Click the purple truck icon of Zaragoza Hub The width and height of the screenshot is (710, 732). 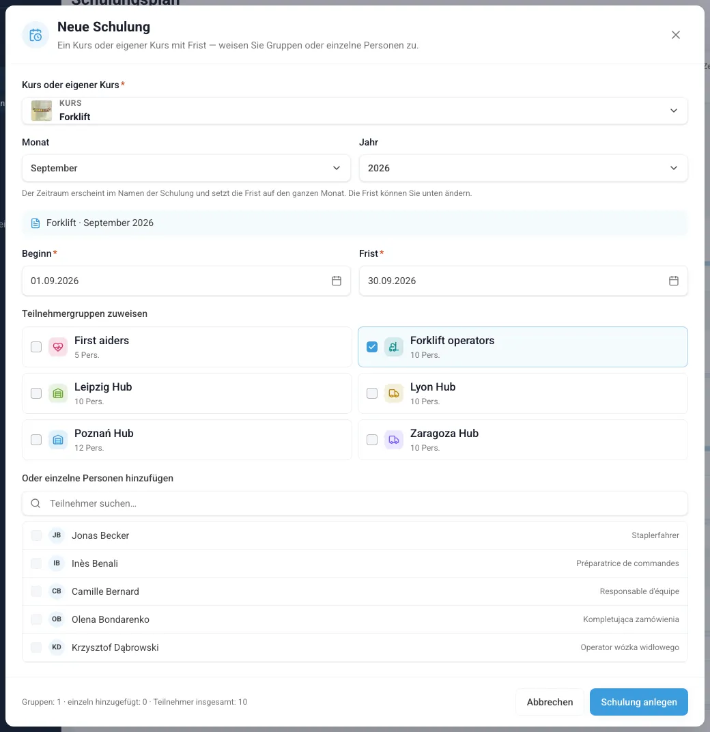[394, 440]
